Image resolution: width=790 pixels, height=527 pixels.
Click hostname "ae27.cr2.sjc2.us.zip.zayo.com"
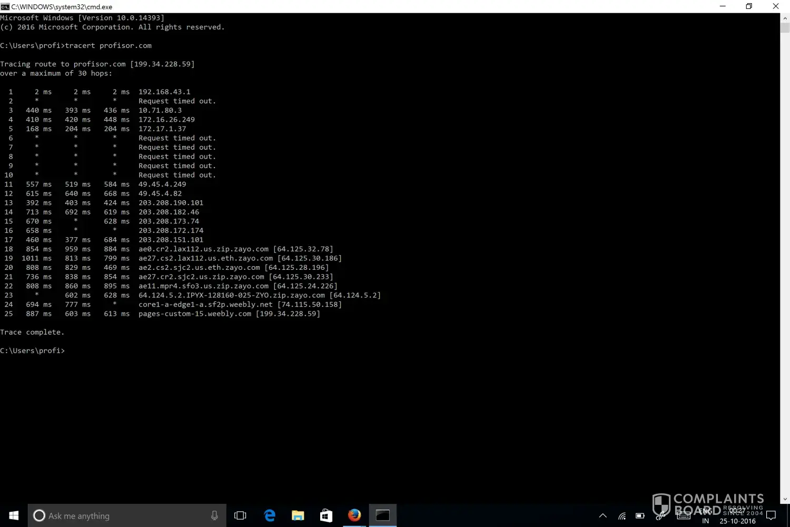(201, 277)
